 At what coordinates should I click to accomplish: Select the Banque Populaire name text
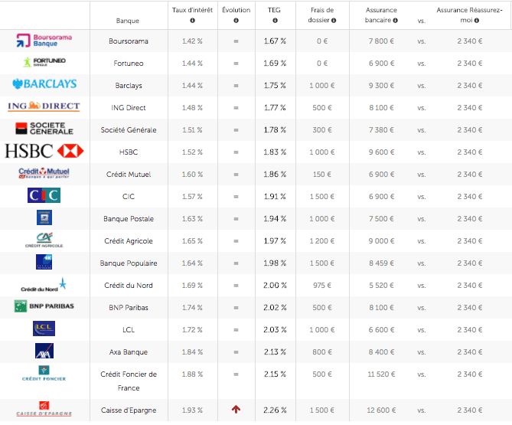128,263
